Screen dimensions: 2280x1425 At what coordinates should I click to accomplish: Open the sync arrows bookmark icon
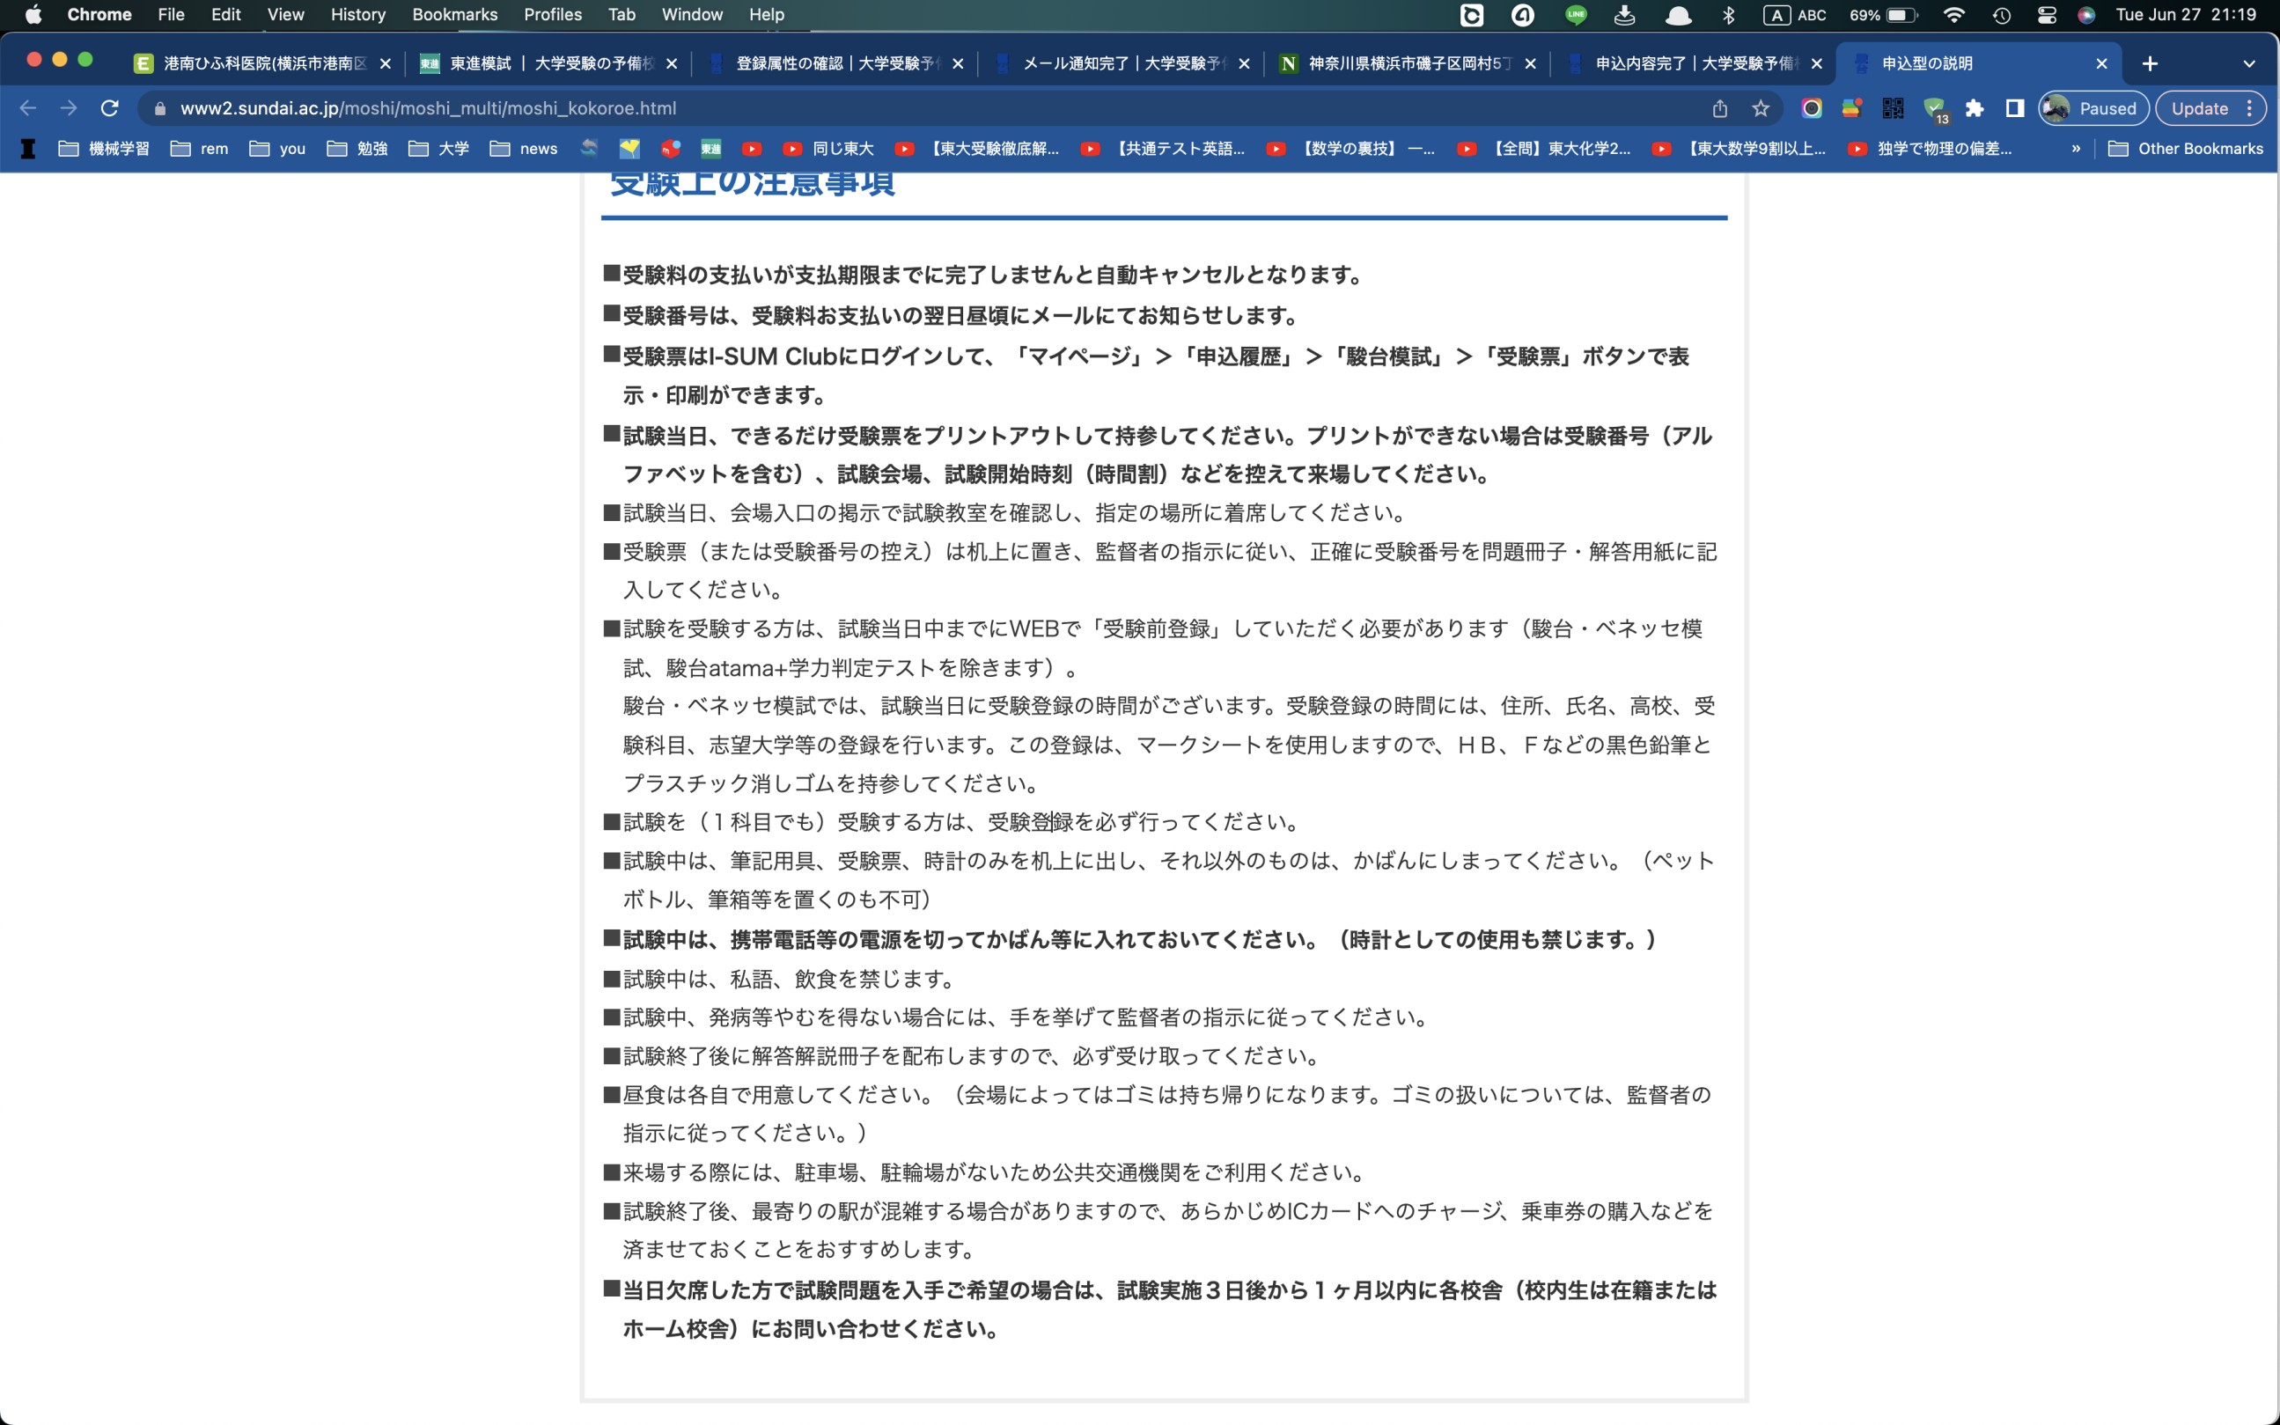[x=589, y=149]
